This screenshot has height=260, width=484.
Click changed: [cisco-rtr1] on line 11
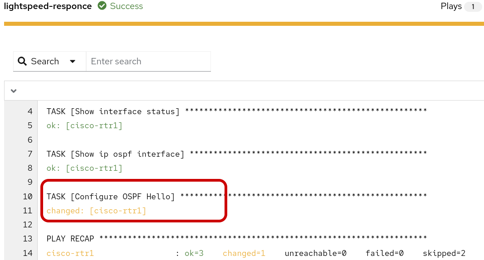96,211
